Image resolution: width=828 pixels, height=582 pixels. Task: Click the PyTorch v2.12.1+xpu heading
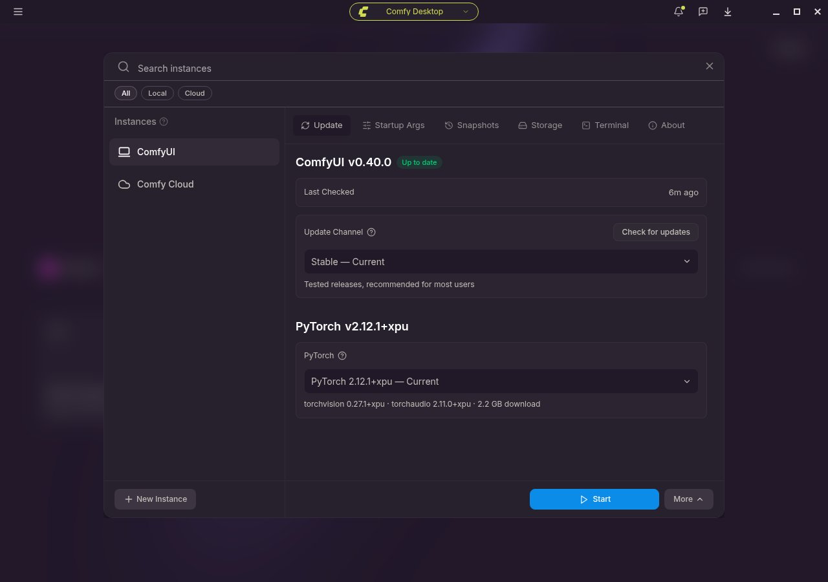[352, 327]
